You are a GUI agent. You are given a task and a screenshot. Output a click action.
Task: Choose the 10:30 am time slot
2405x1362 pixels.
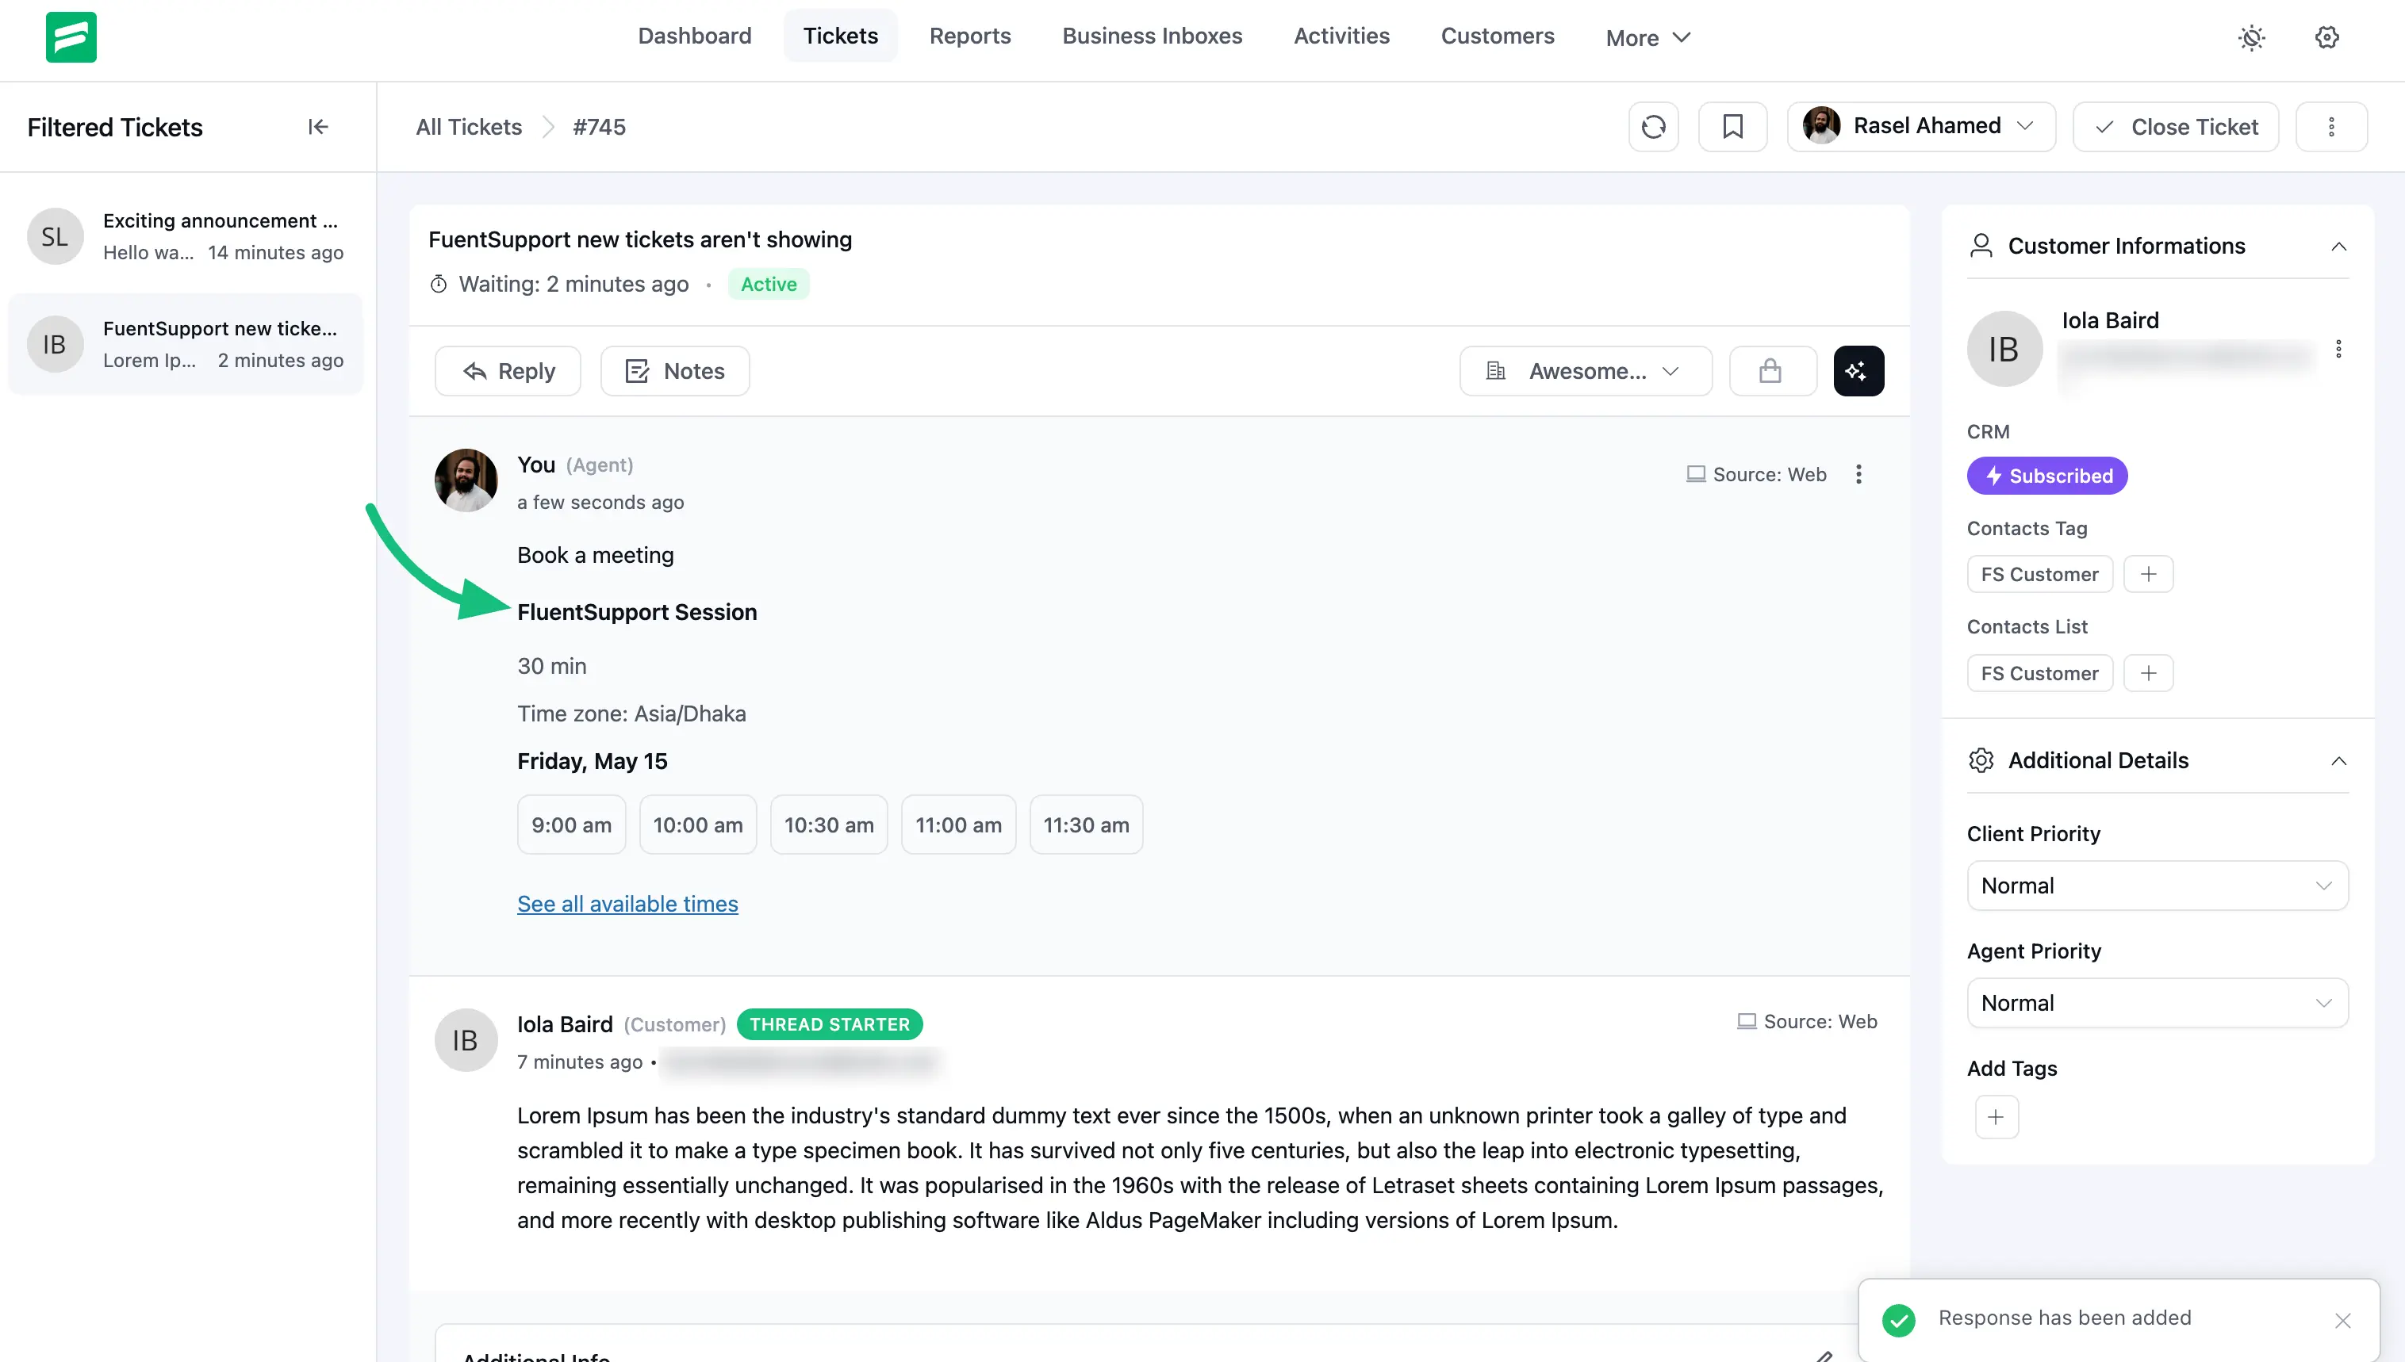coord(829,825)
